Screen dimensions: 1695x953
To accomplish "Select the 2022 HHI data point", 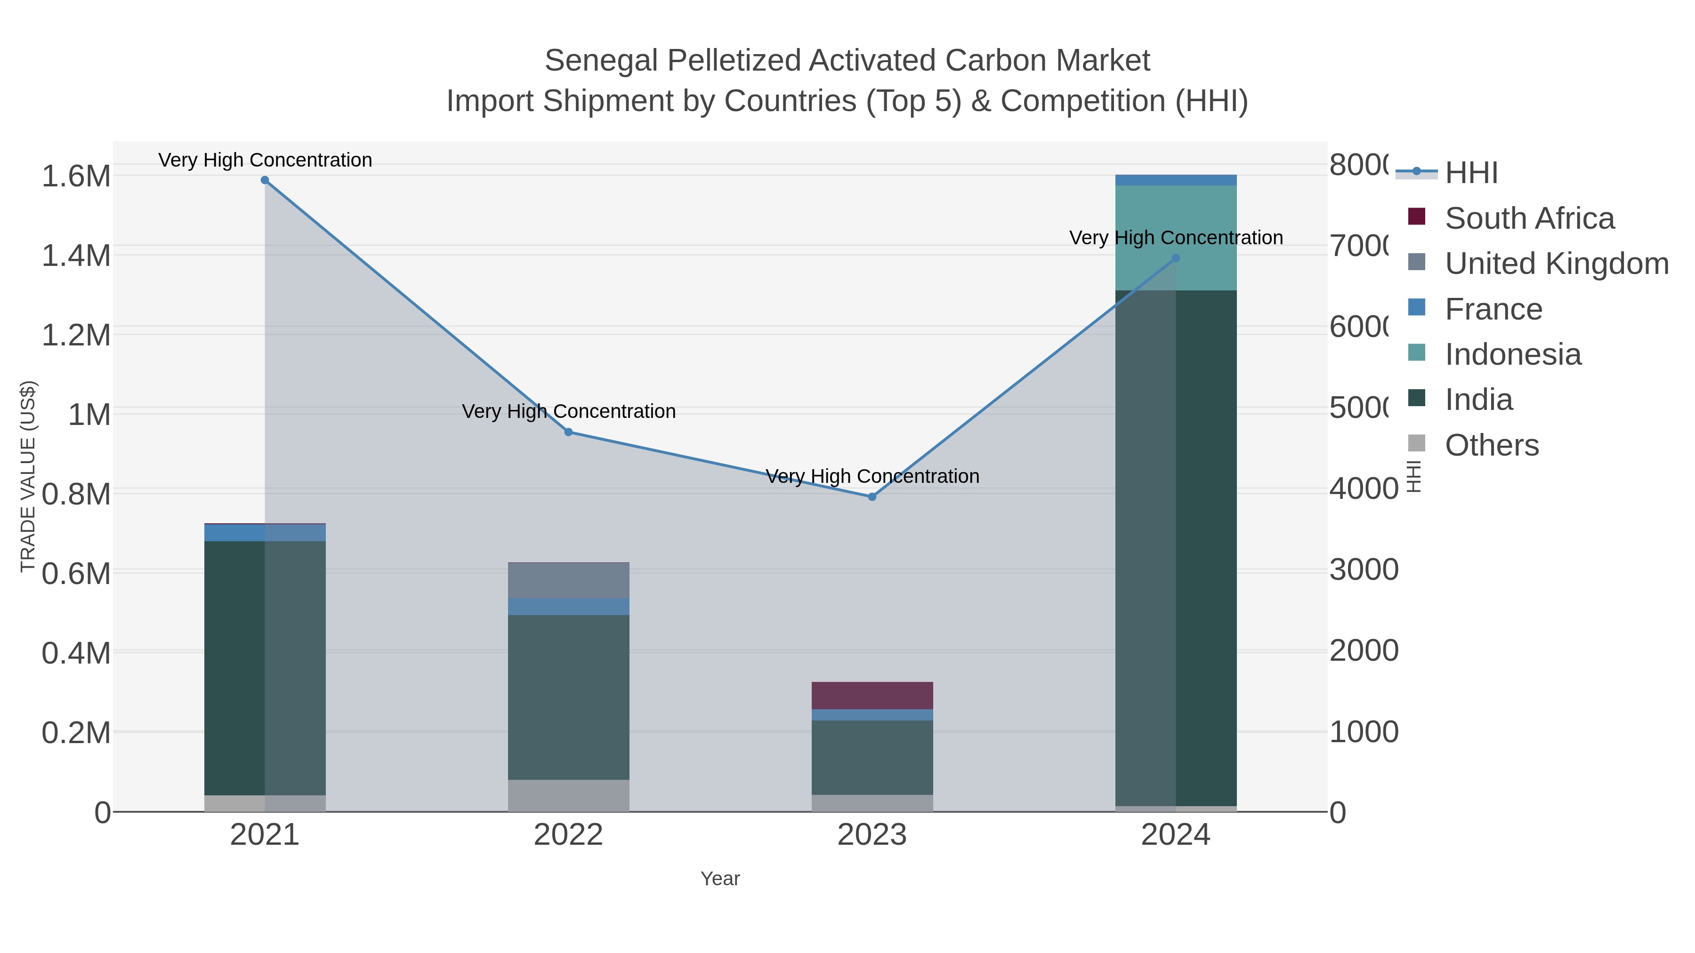I will [568, 432].
